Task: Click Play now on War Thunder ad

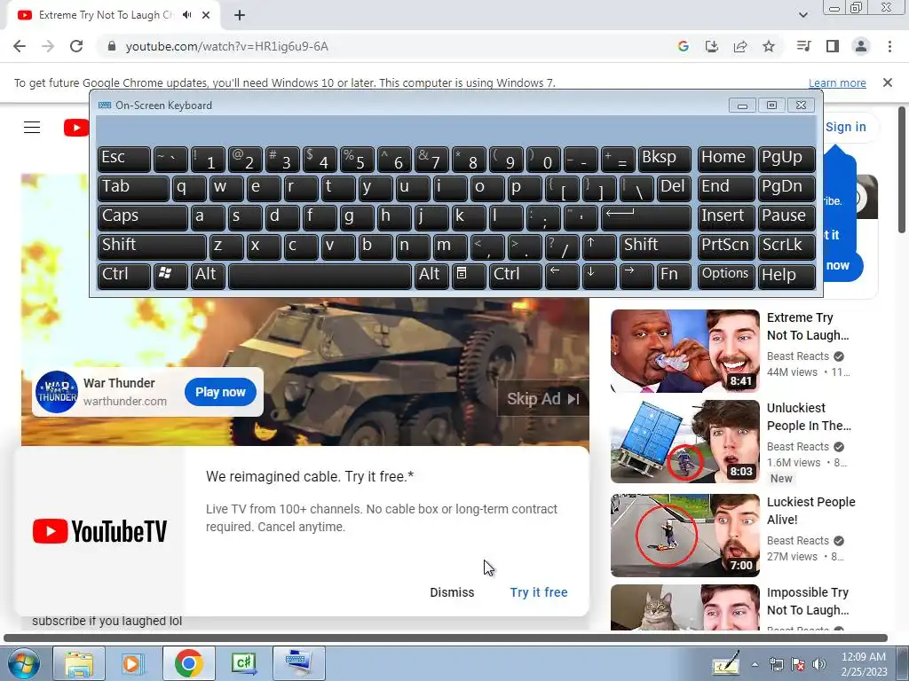Action: 220,392
